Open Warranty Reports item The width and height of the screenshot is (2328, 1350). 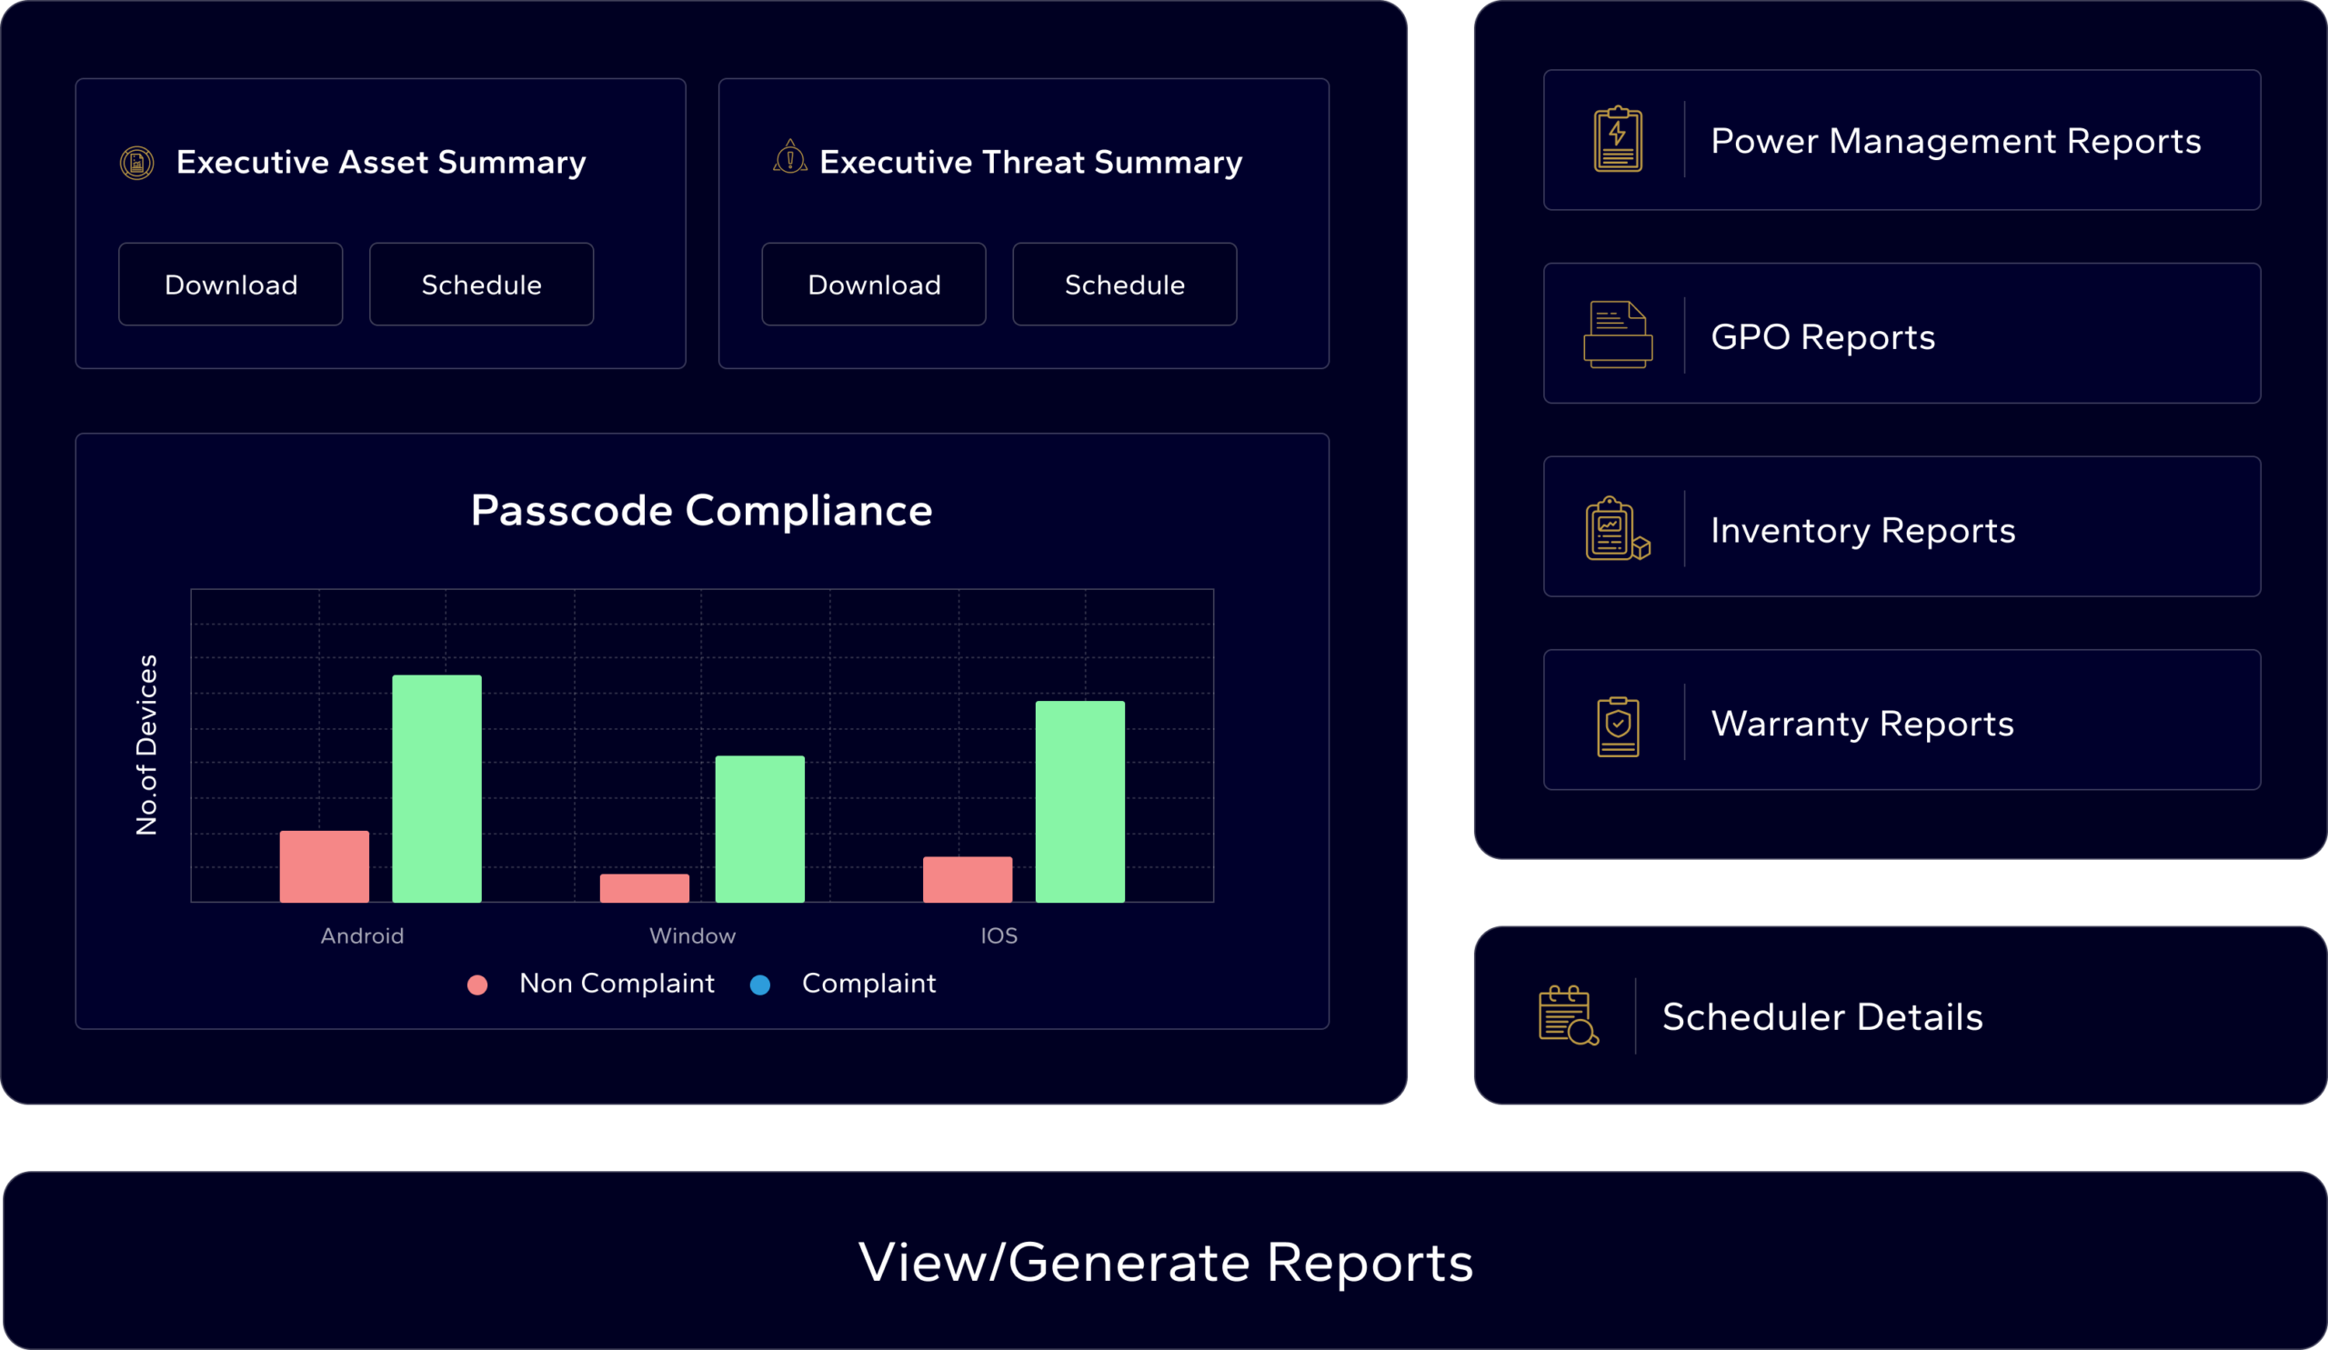(1861, 724)
